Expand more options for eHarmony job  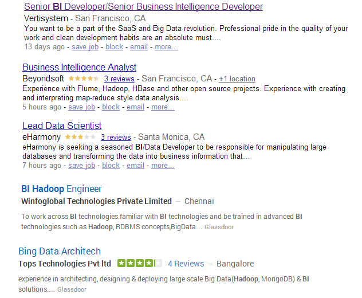163,166
